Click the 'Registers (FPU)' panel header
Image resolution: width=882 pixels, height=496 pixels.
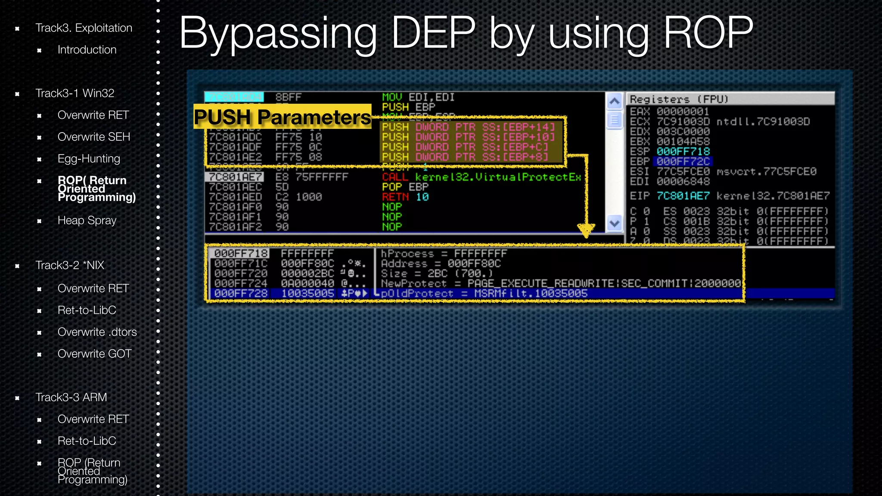[730, 99]
